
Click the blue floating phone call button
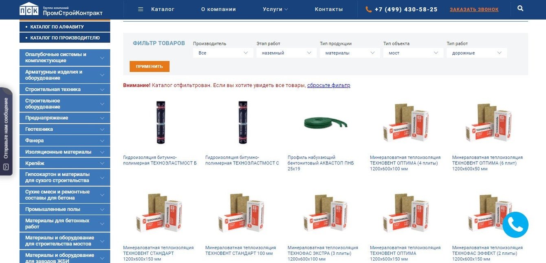click(x=515, y=225)
